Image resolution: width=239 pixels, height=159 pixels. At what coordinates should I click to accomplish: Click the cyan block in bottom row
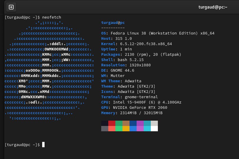[147, 129]
